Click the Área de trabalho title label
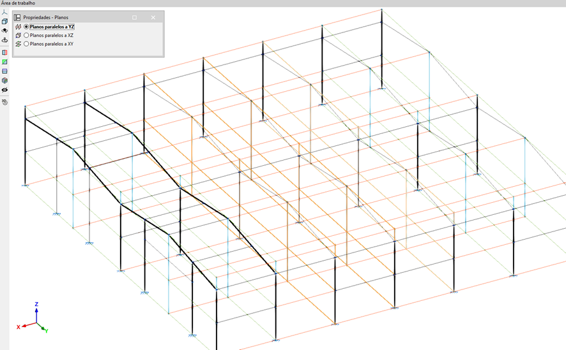Image resolution: width=566 pixels, height=350 pixels. pos(18,3)
